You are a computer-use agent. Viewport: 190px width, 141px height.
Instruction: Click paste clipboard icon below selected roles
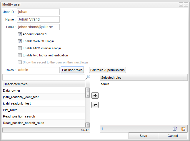[x=183, y=129]
